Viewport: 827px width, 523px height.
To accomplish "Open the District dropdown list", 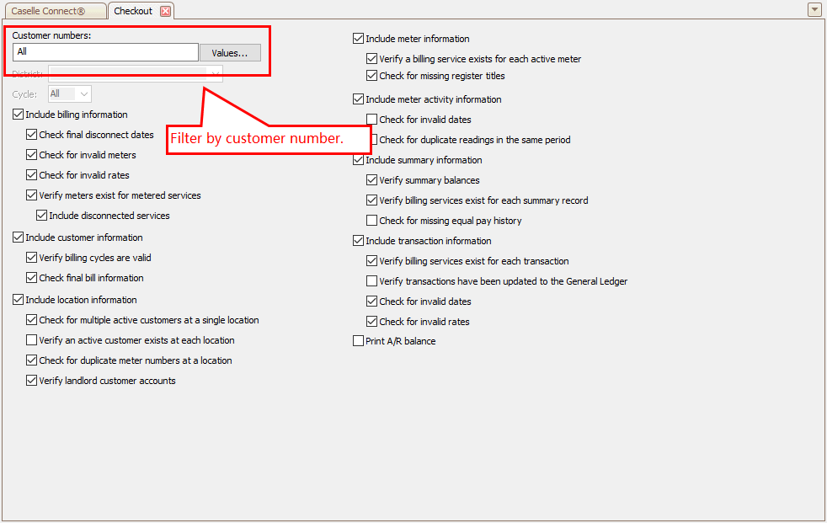I will point(215,74).
